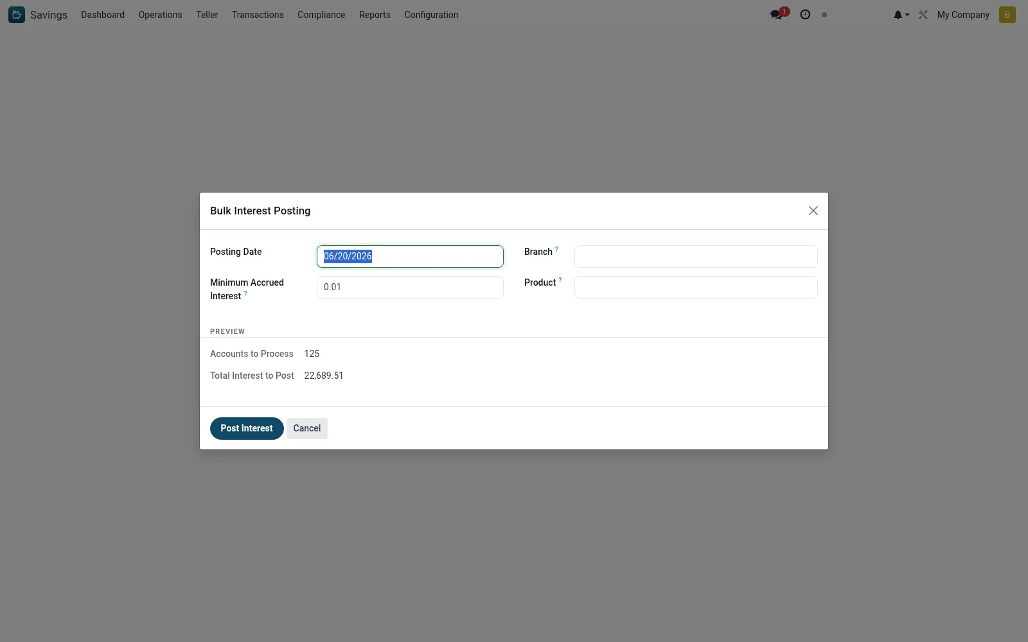Click the Bulk Interest Posting dialog title
This screenshot has width=1028, height=642.
pyautogui.click(x=260, y=211)
